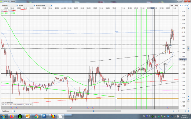Viewport: 191px width, 119px height.
Task: Click the current price label 1.1176
Action: (x=182, y=59)
